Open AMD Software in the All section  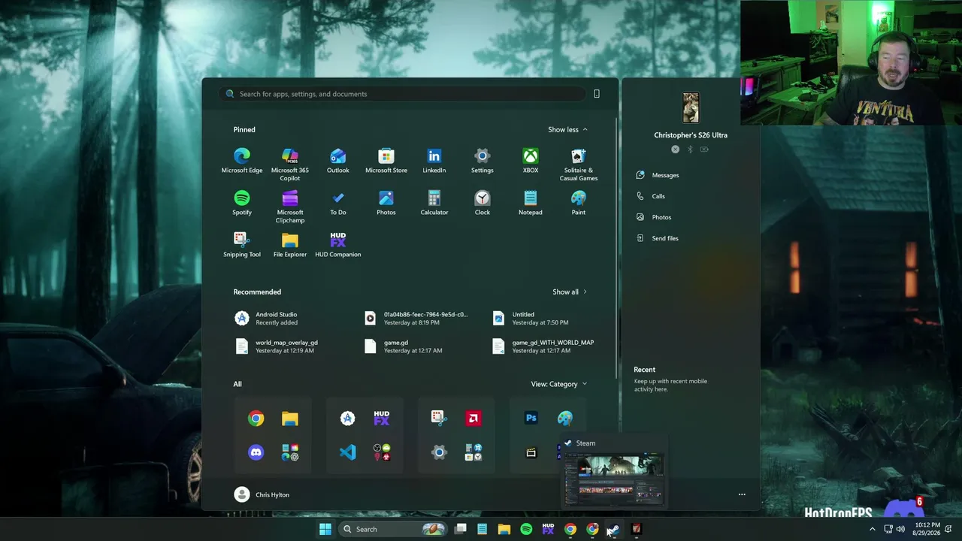tap(473, 419)
